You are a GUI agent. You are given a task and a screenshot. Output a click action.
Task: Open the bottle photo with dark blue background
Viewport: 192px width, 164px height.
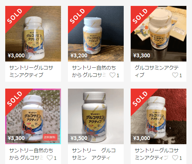(96, 34)
